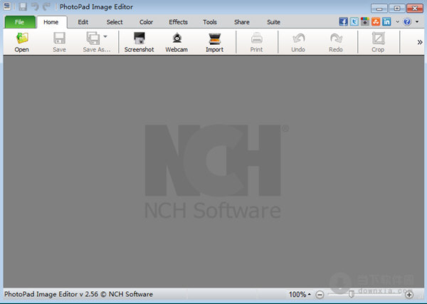
Task: Click the zoom in plus button
Action: 409,295
